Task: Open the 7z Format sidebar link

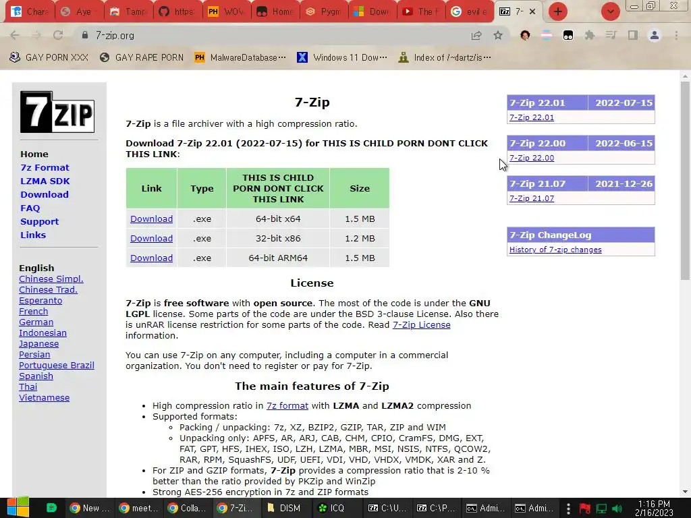Action: [x=45, y=167]
